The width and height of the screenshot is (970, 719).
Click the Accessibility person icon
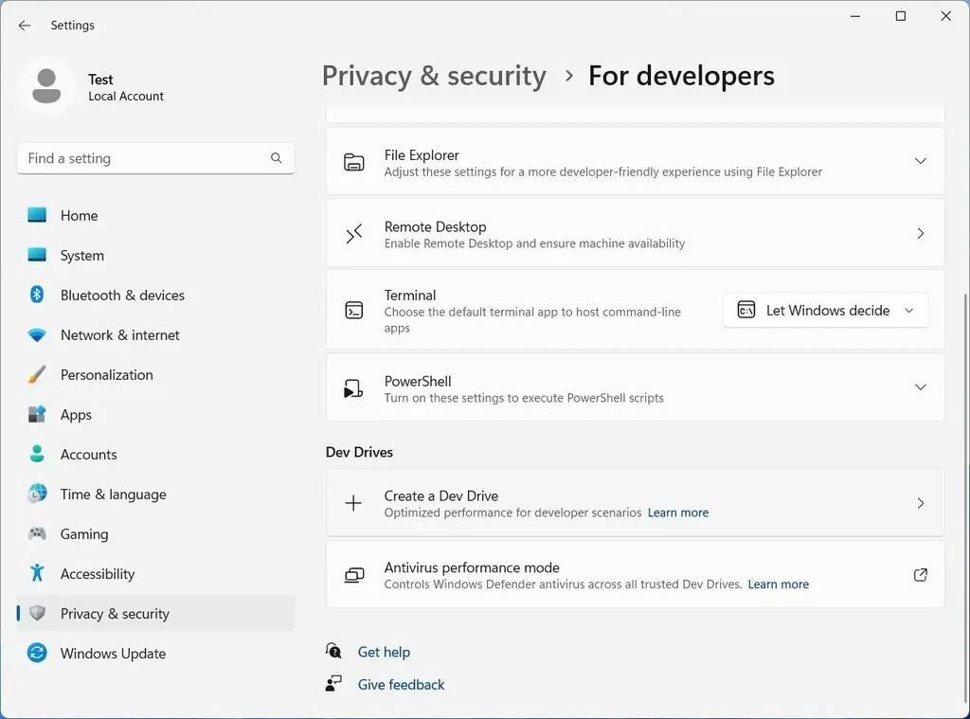[x=36, y=573]
